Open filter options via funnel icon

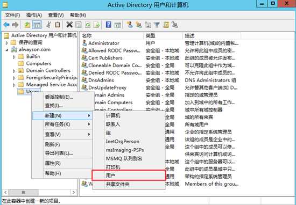coord(157,25)
